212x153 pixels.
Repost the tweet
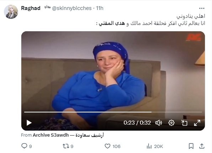(x=68, y=146)
